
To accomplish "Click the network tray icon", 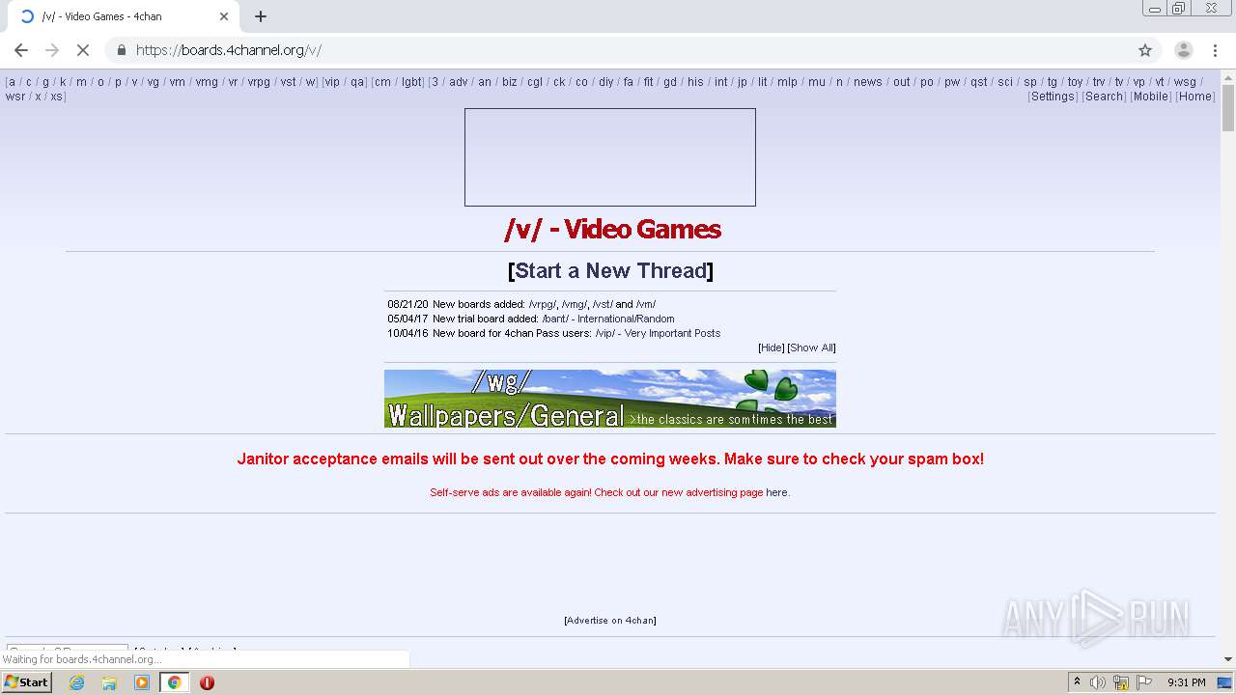I will click(1121, 682).
